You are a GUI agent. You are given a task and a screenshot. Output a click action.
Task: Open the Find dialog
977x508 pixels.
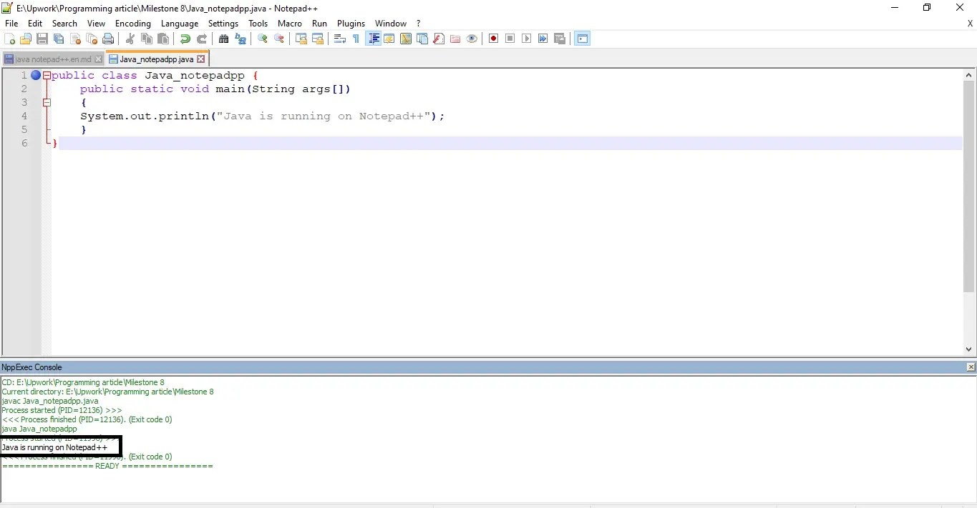(x=223, y=39)
